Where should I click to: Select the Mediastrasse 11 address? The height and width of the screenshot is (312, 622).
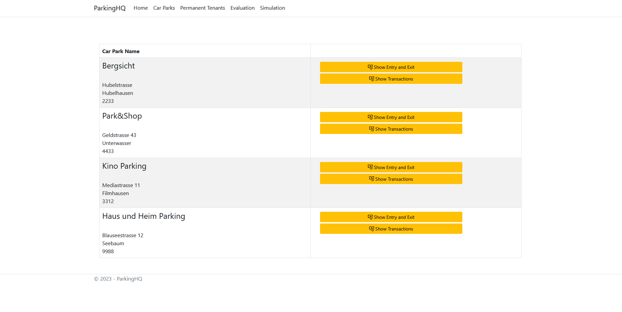tap(121, 185)
